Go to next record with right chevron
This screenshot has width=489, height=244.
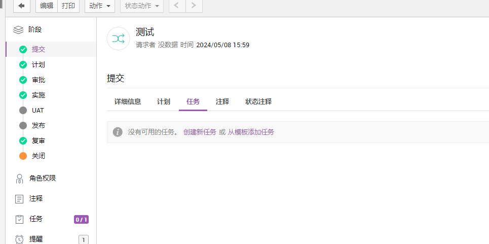pyautogui.click(x=194, y=6)
